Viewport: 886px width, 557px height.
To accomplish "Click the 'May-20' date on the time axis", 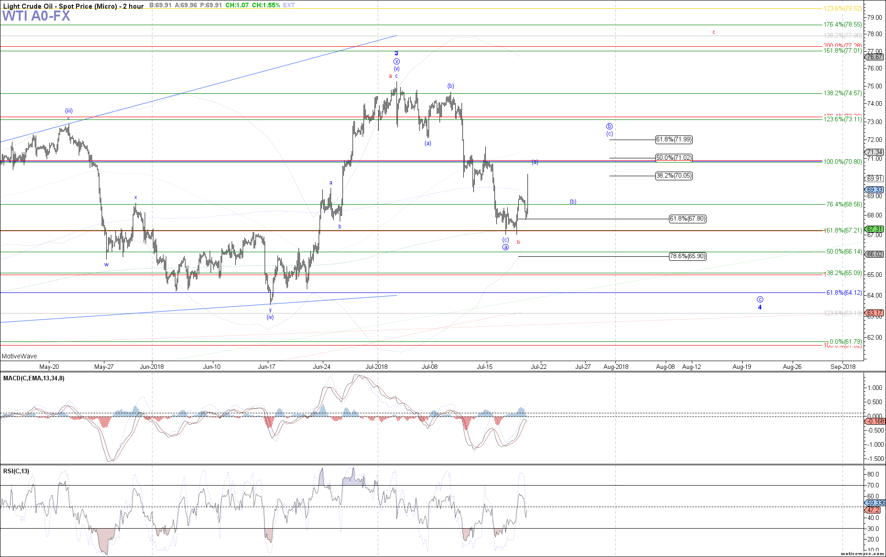I will 49,367.
